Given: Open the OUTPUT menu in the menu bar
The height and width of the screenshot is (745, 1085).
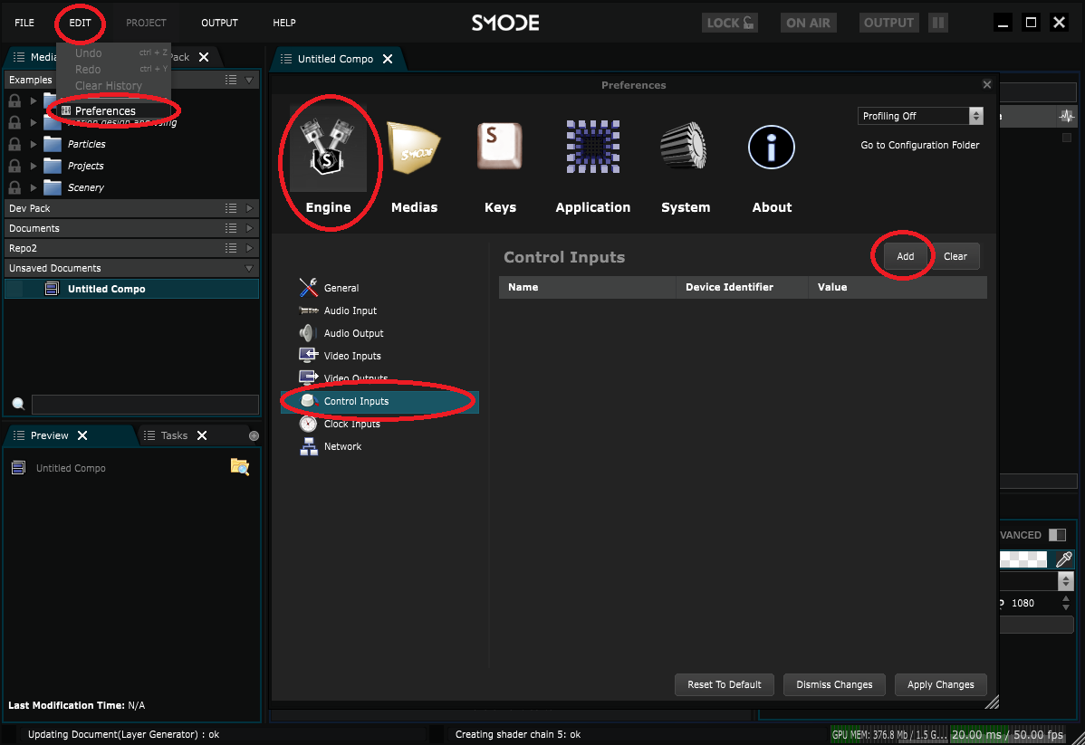Looking at the screenshot, I should coord(219,23).
